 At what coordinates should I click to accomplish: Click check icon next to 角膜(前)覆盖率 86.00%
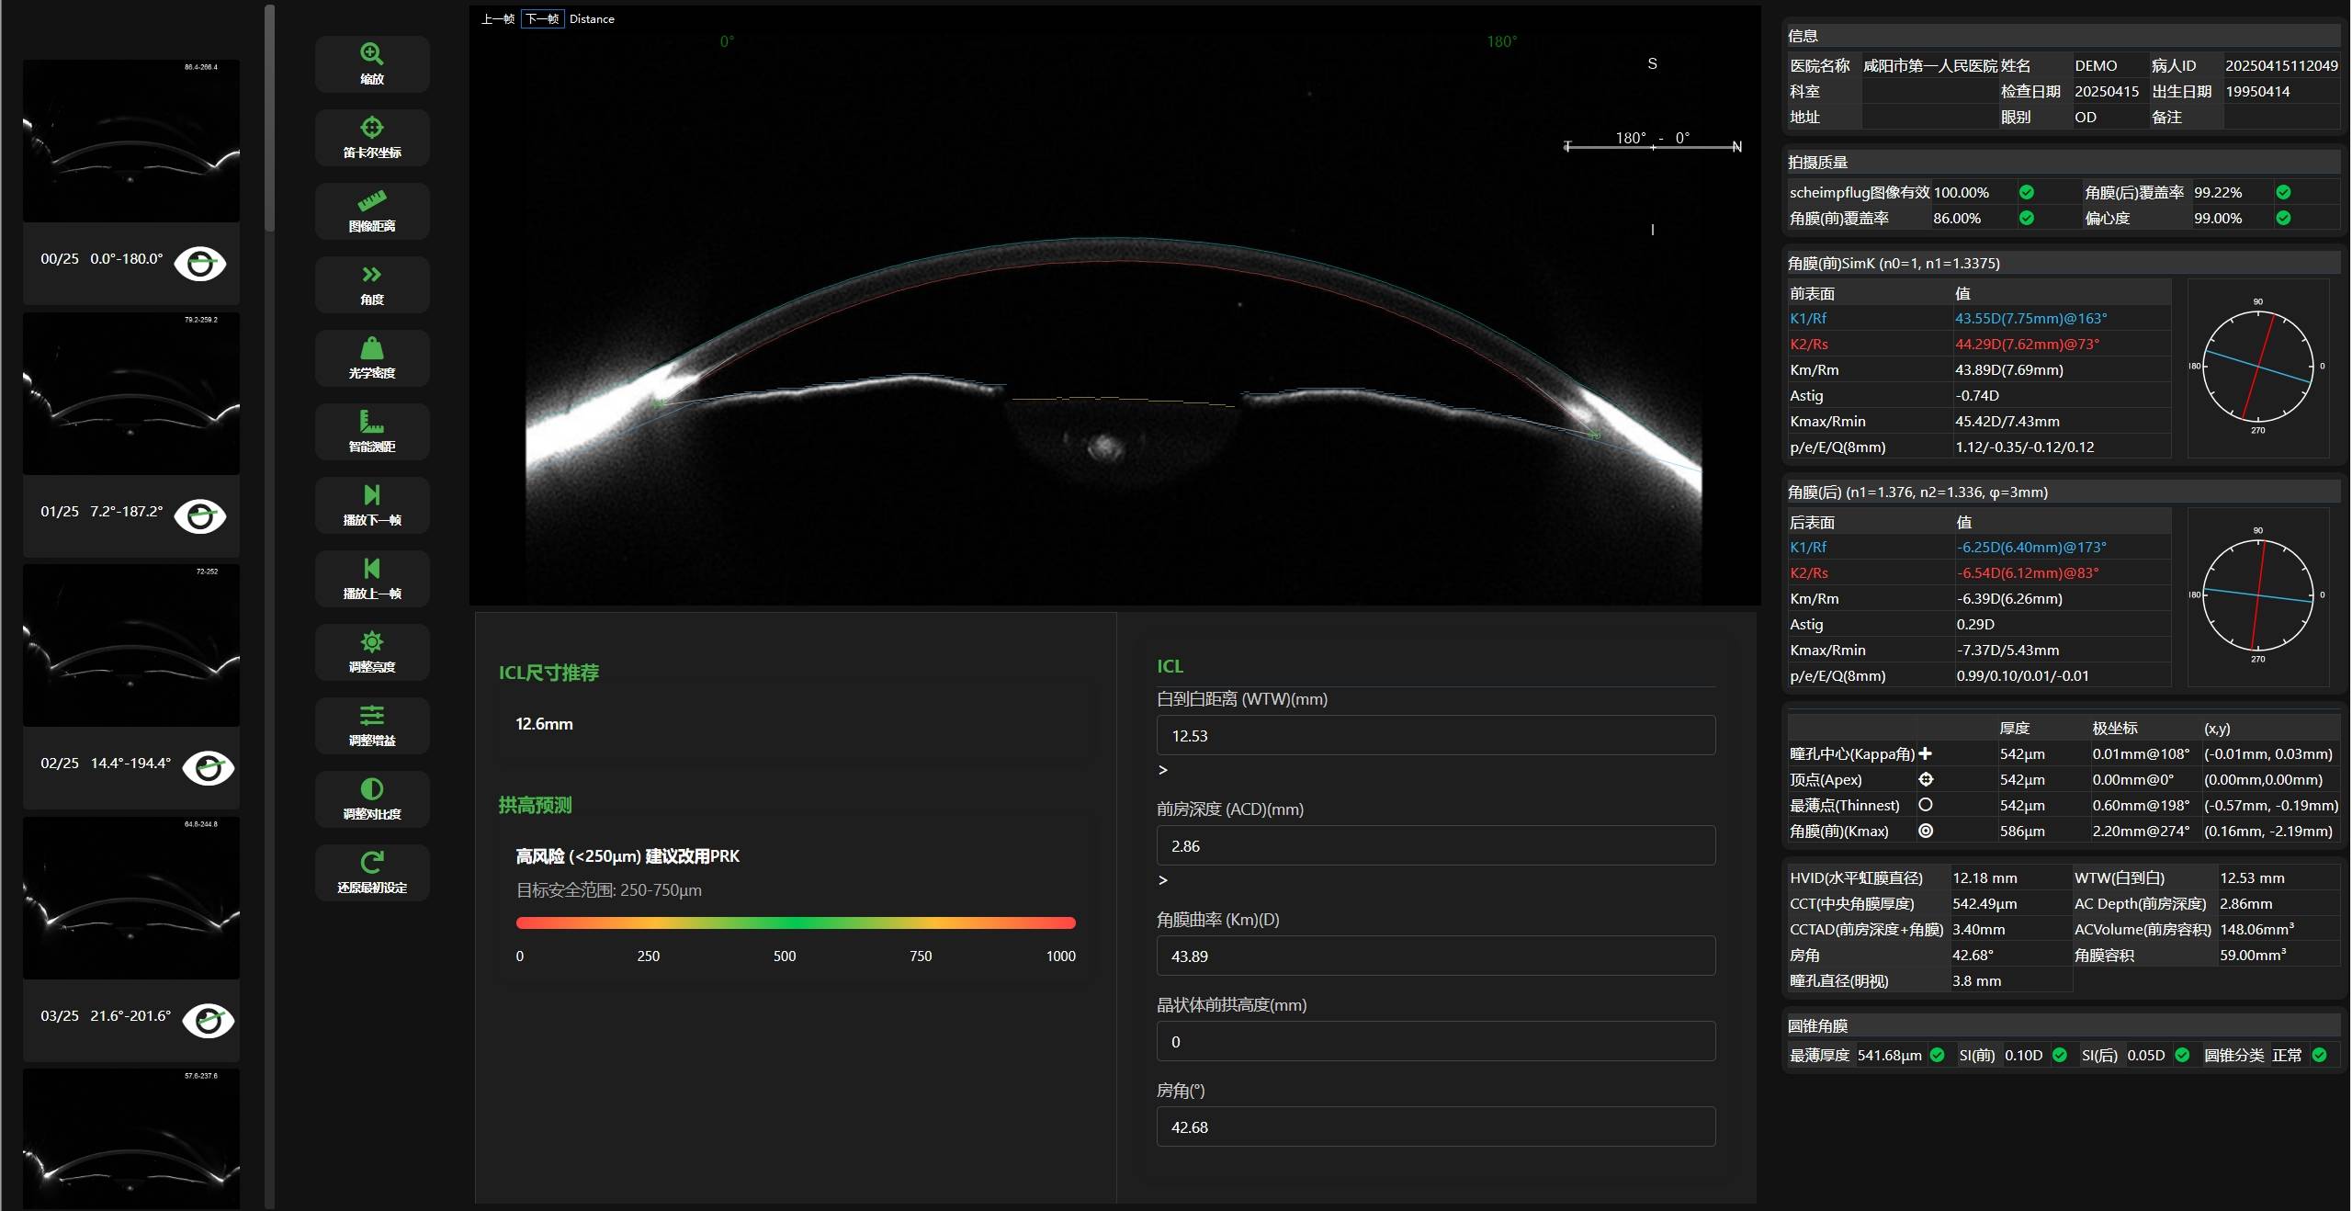(x=2026, y=218)
